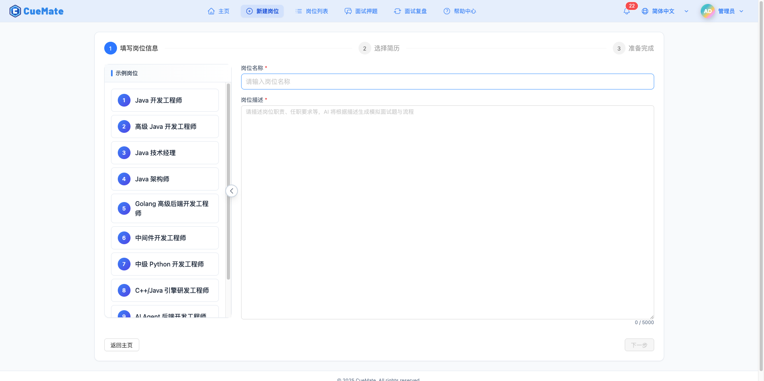This screenshot has width=764, height=381.
Task: Open the 面试押题 chat bubble icon
Action: click(x=348, y=11)
